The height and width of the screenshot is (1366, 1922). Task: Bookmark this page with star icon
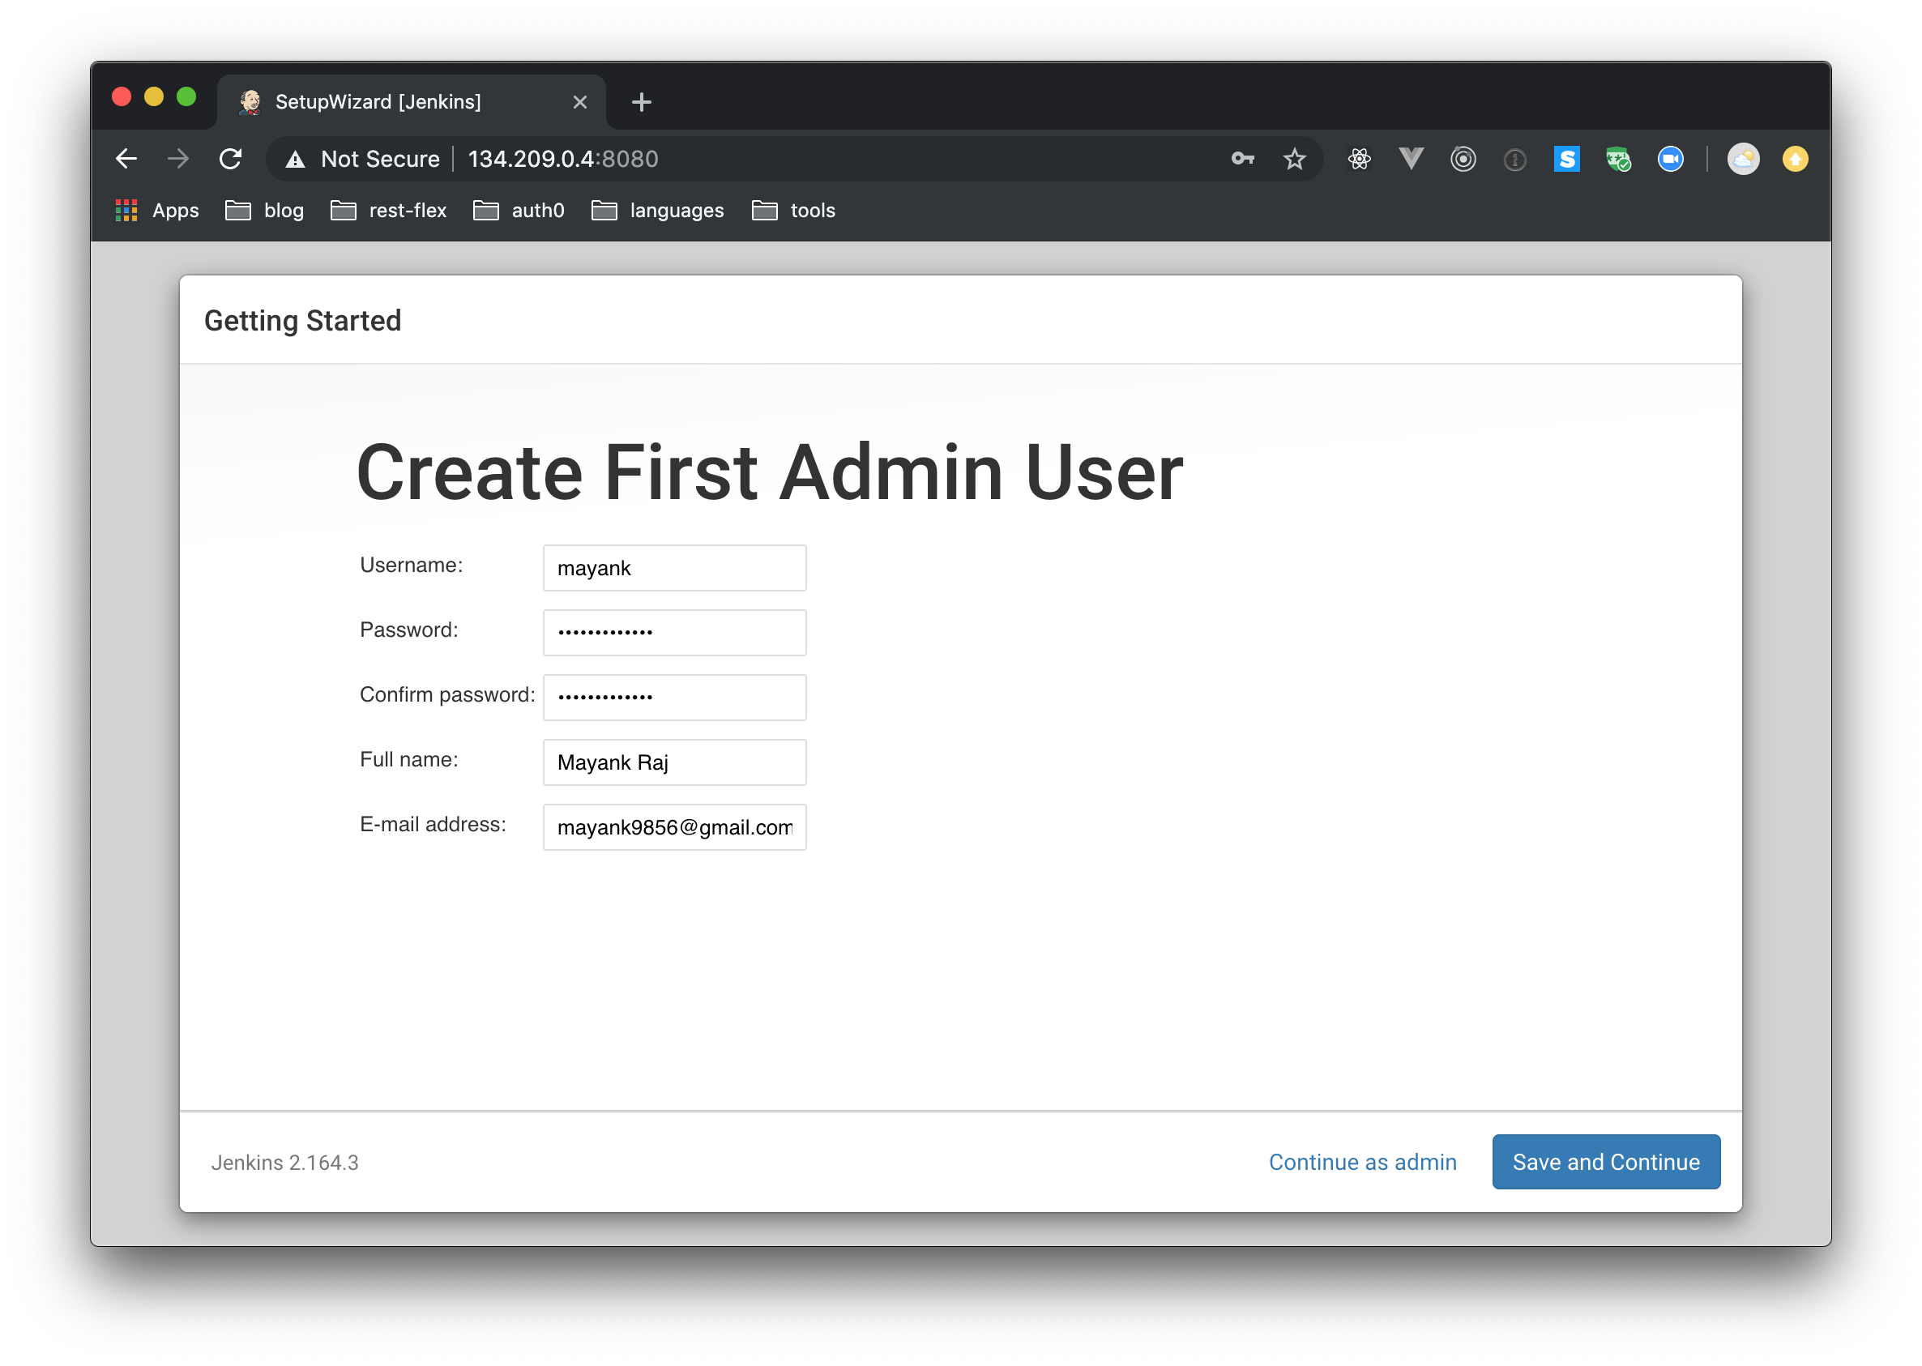point(1295,159)
